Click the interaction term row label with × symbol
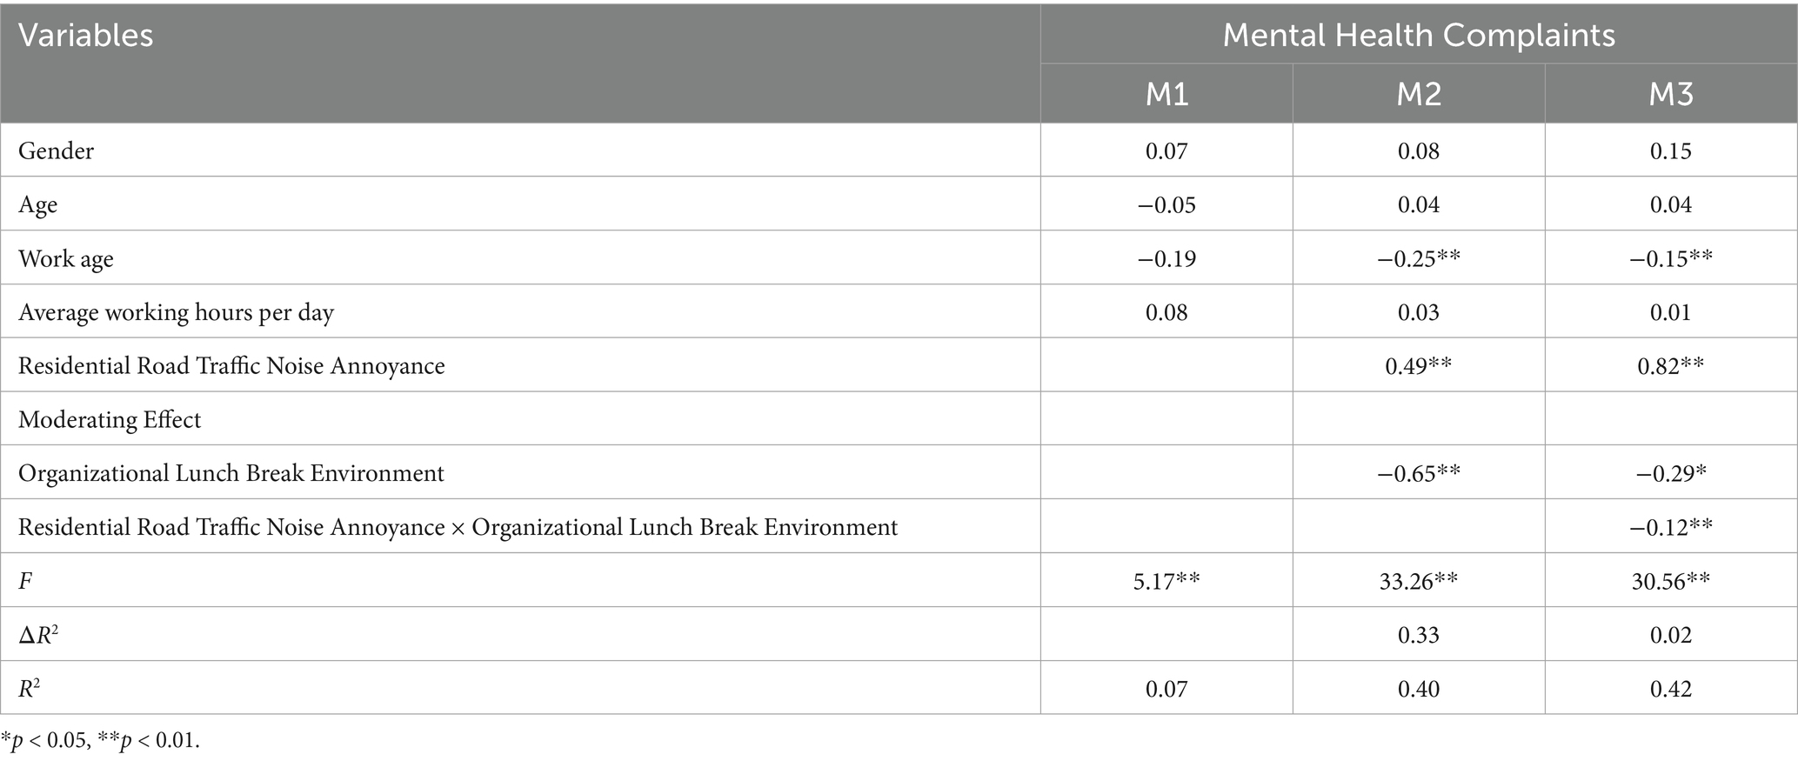Viewport: 1798px width, 761px height. point(458,527)
